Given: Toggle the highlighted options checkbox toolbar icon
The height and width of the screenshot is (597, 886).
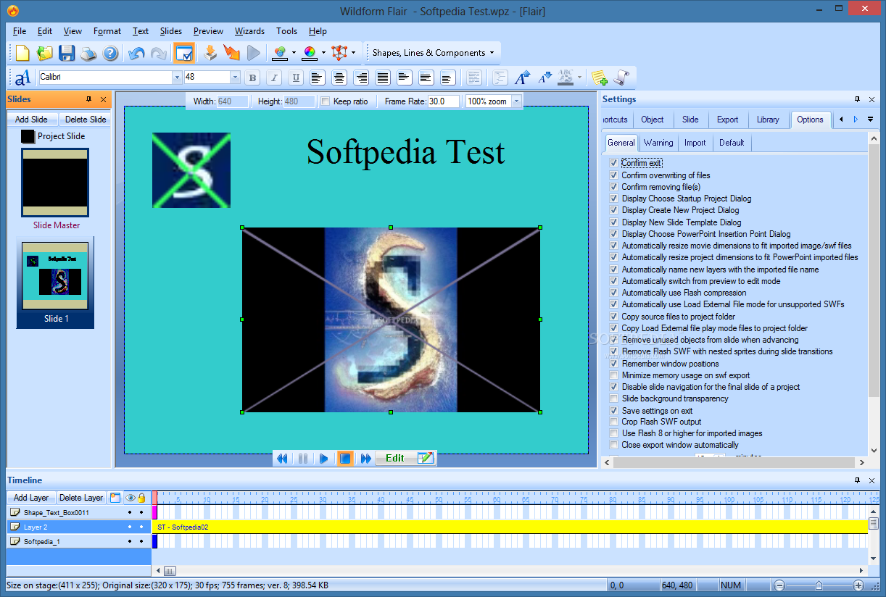Looking at the screenshot, I should 184,53.
